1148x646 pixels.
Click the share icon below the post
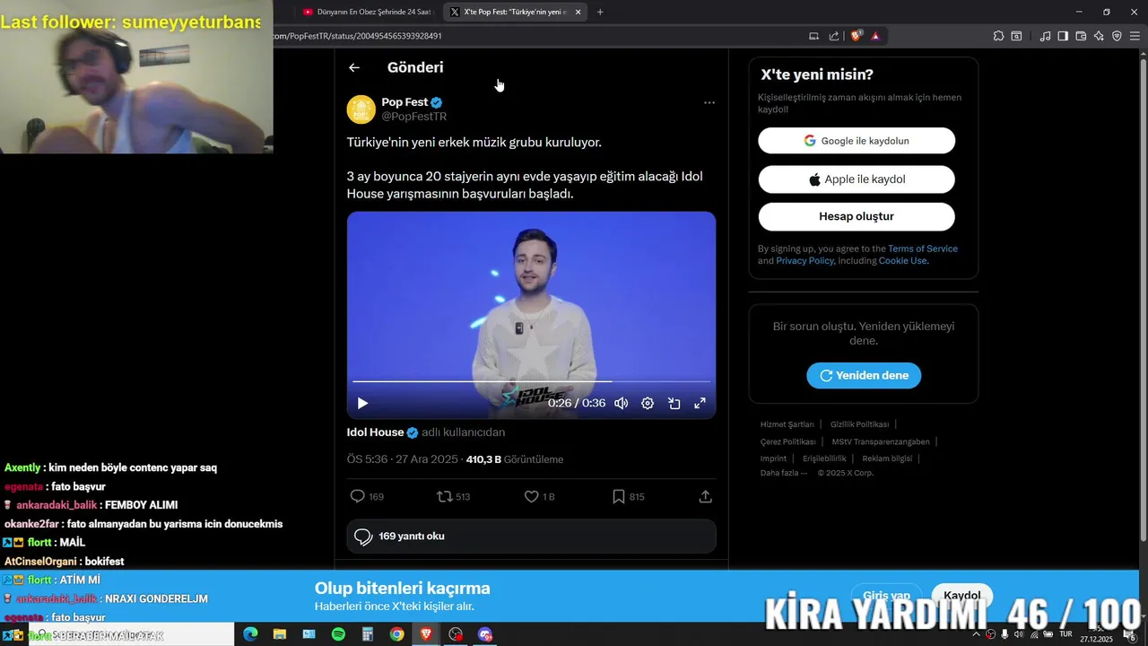pos(705,496)
